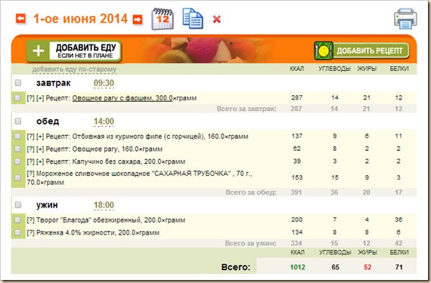Image resolution: width=431 pixels, height=283 pixels.
Task: Click the date heading 1-ое июня 2014
Action: [x=80, y=19]
